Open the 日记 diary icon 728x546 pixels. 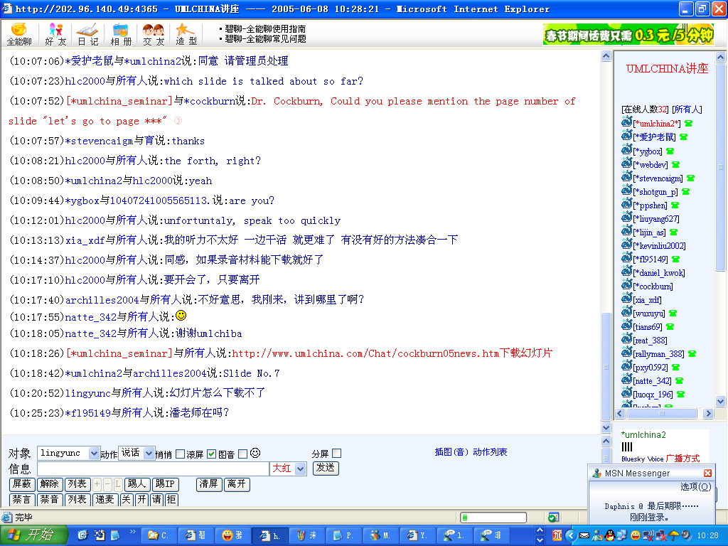(87, 35)
